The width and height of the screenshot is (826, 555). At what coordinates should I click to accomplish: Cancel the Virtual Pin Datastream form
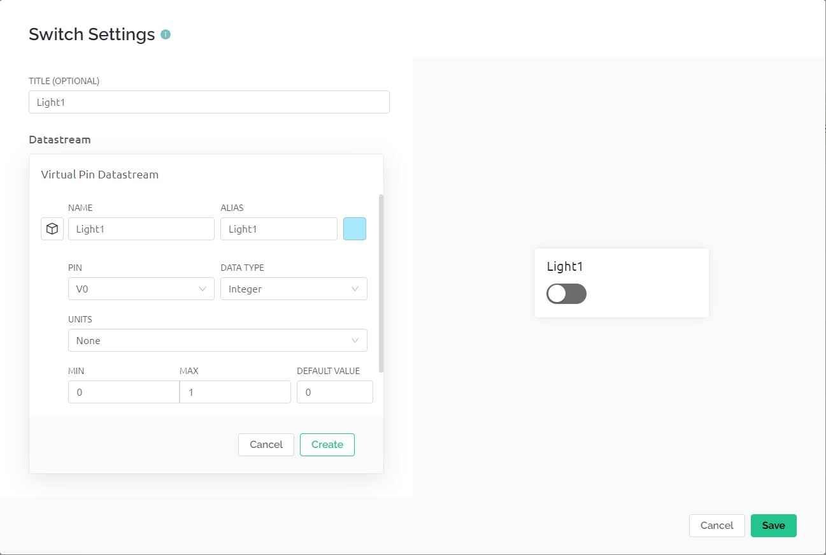(266, 445)
